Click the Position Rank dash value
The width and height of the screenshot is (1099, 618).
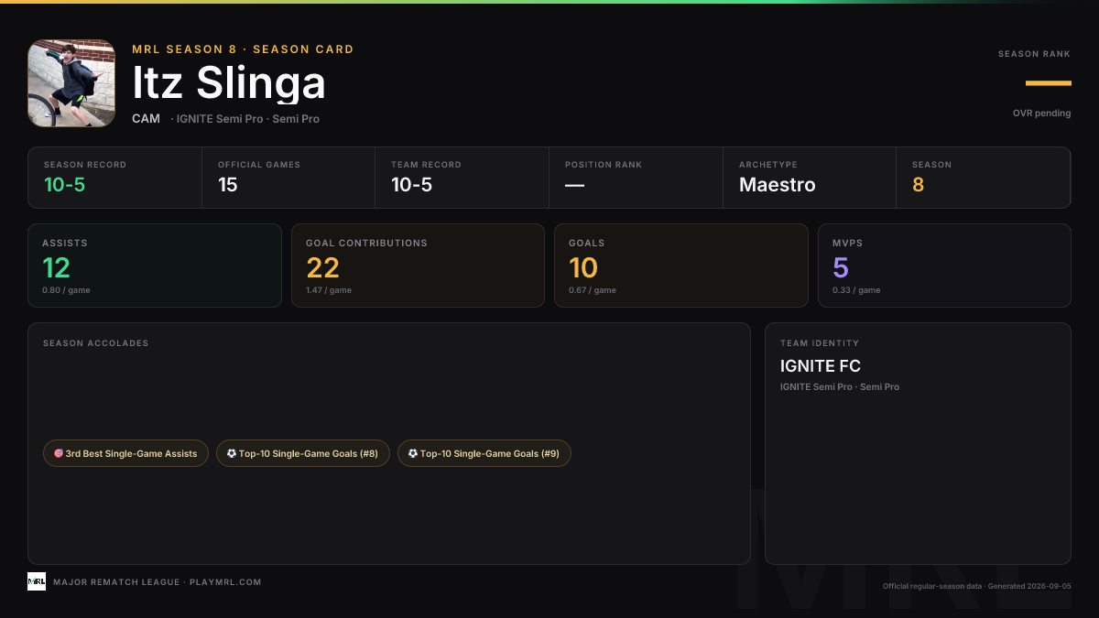[x=574, y=185]
